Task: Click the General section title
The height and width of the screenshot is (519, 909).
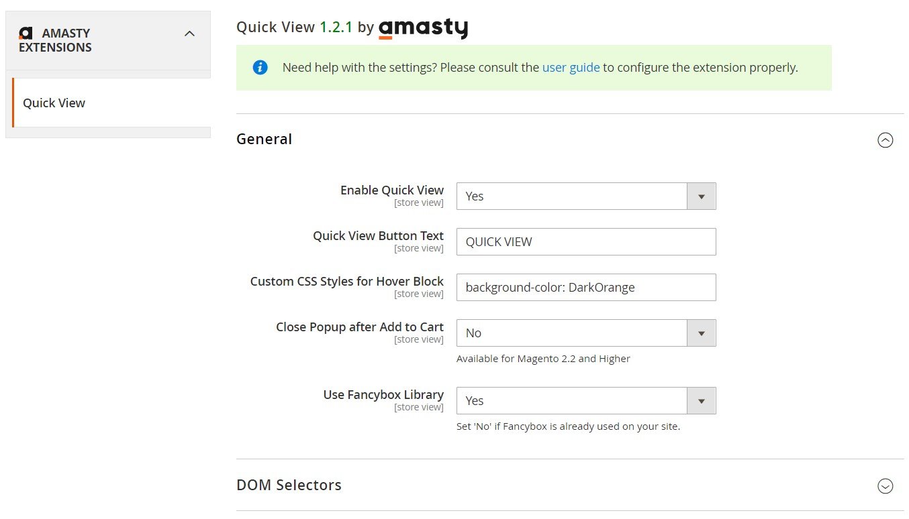Action: [264, 139]
